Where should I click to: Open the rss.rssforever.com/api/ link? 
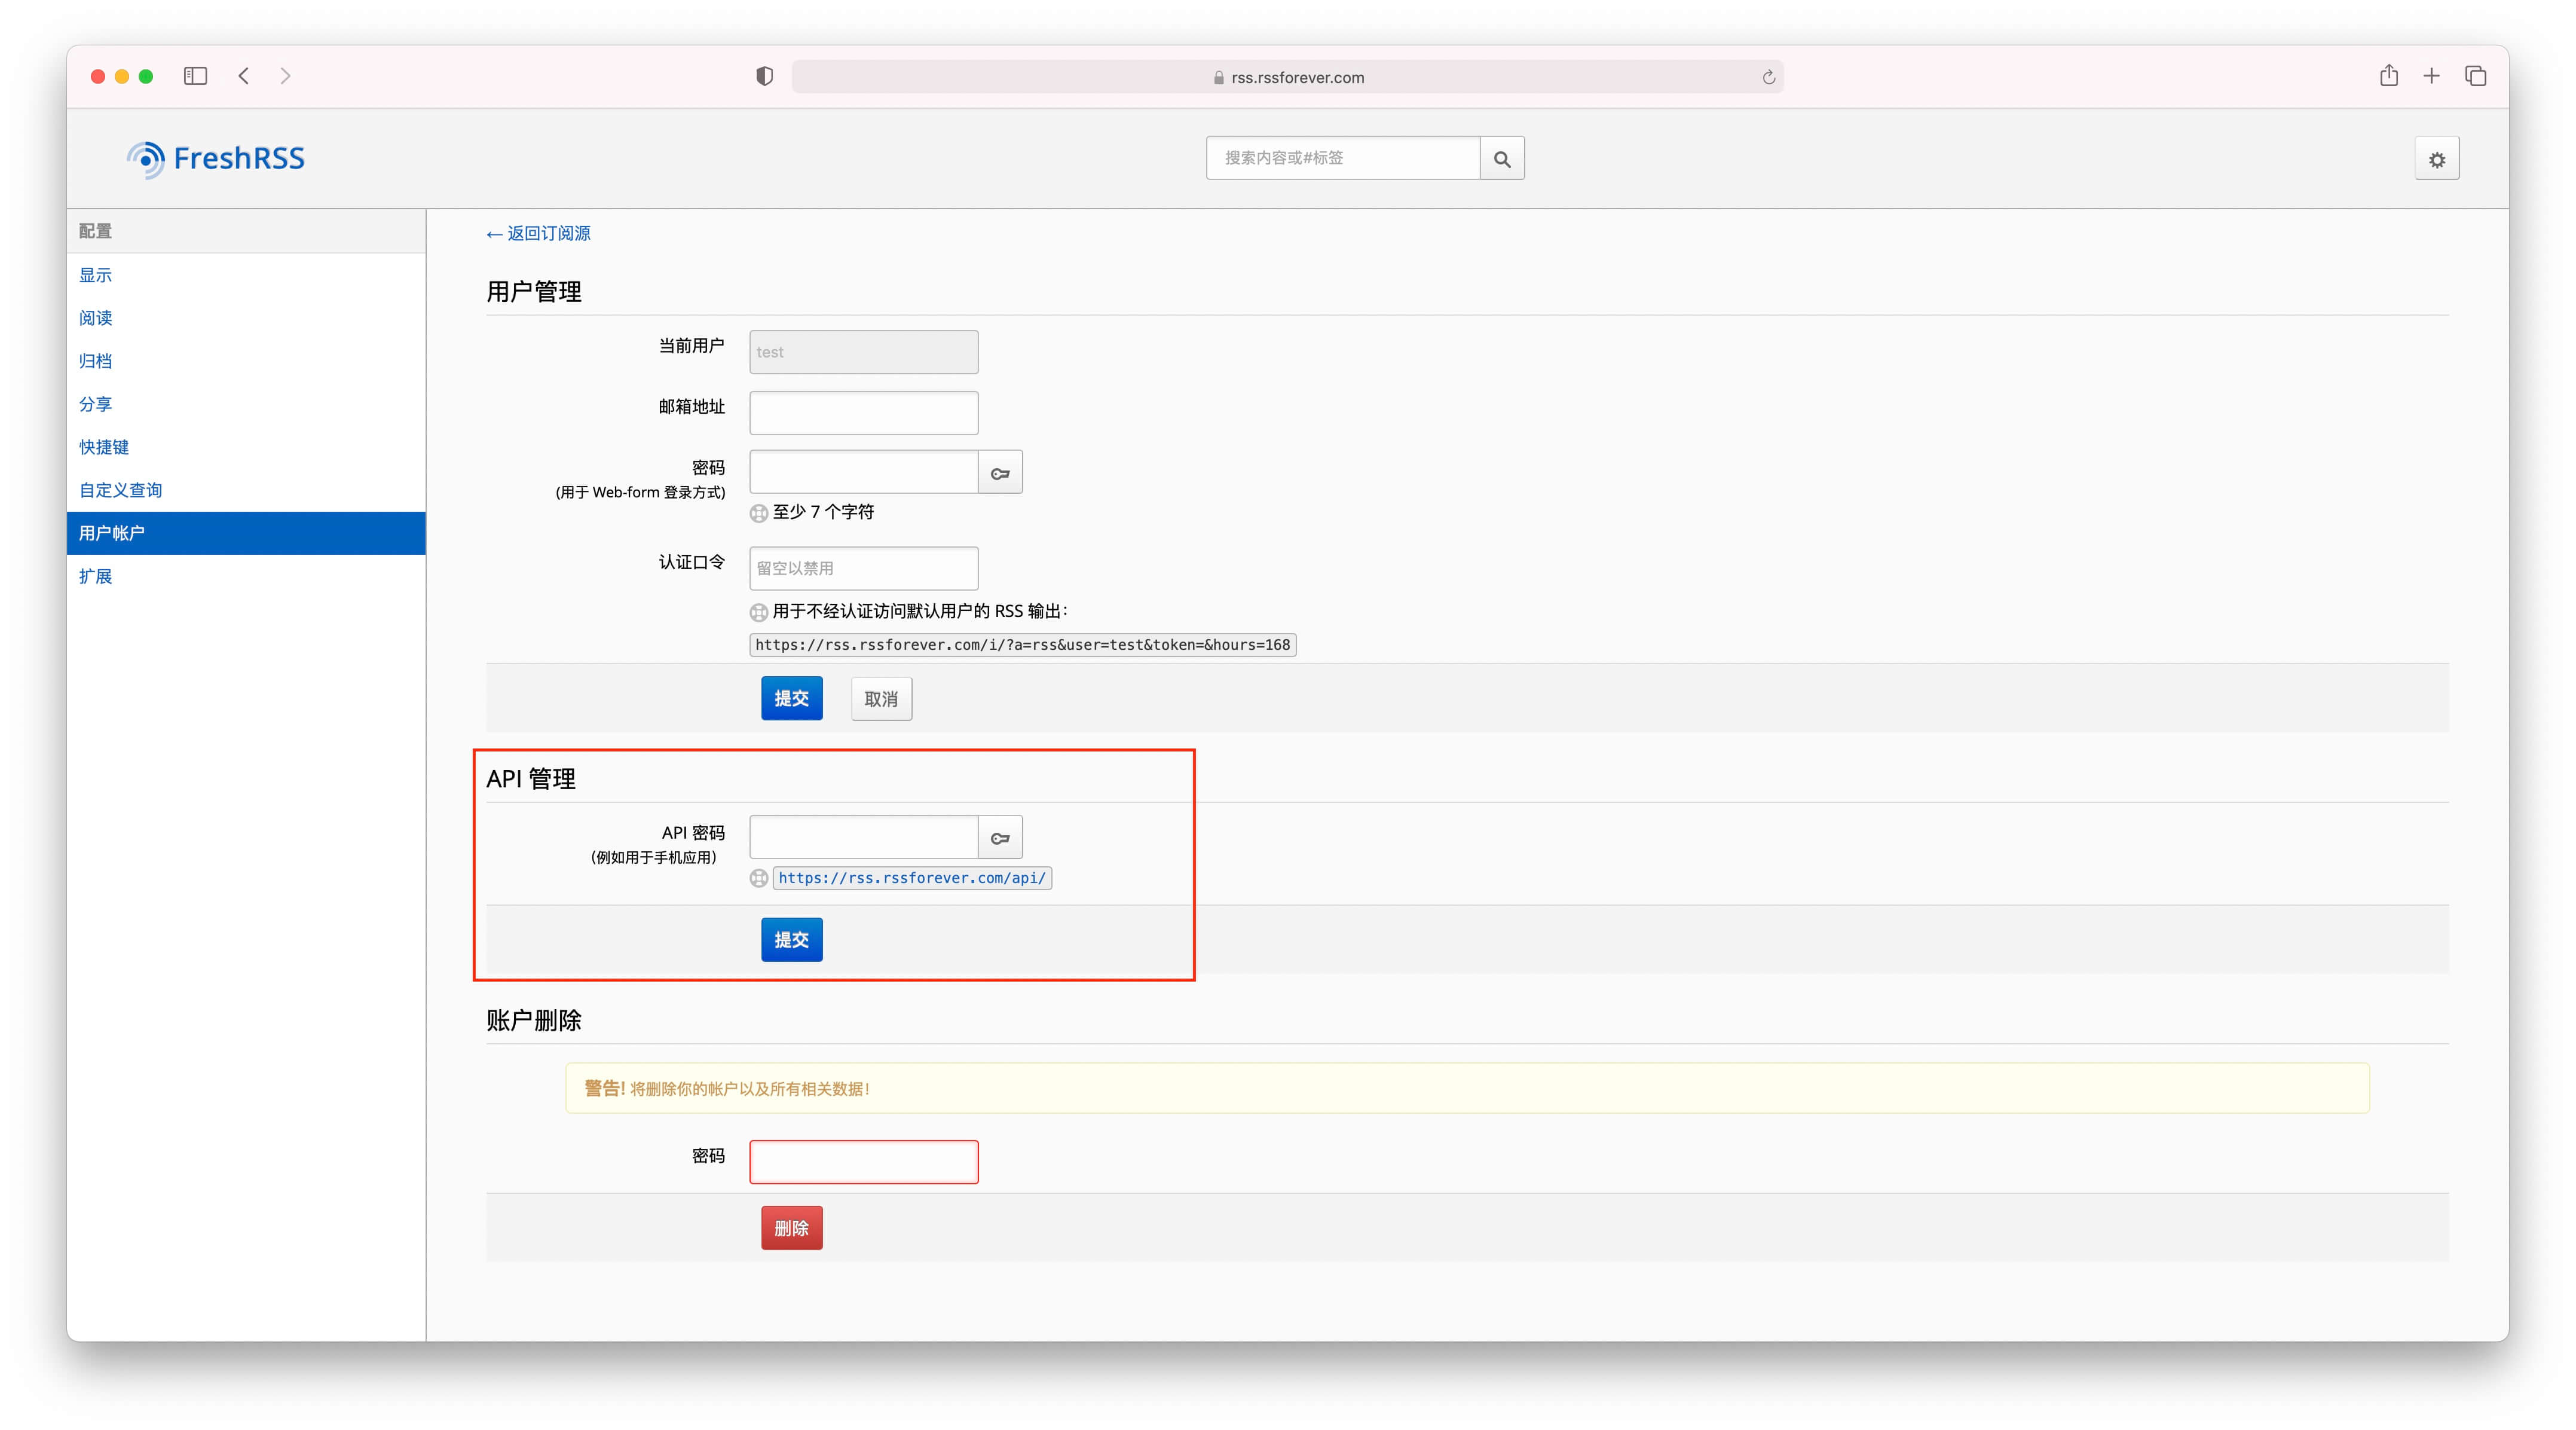click(x=911, y=878)
